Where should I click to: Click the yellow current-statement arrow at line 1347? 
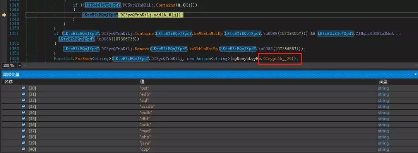click(x=4, y=15)
